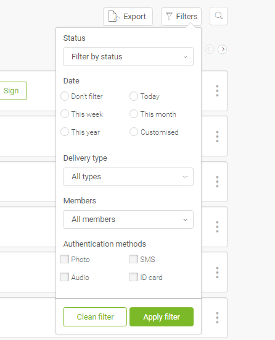Expand the Filter by status dropdown
Image resolution: width=275 pixels, height=340 pixels.
(128, 57)
